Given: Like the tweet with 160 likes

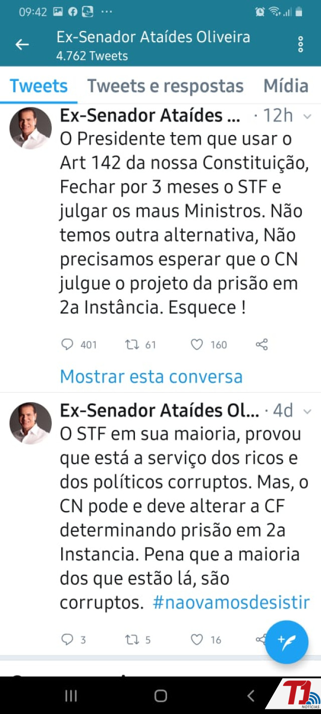Looking at the screenshot, I should point(197,344).
